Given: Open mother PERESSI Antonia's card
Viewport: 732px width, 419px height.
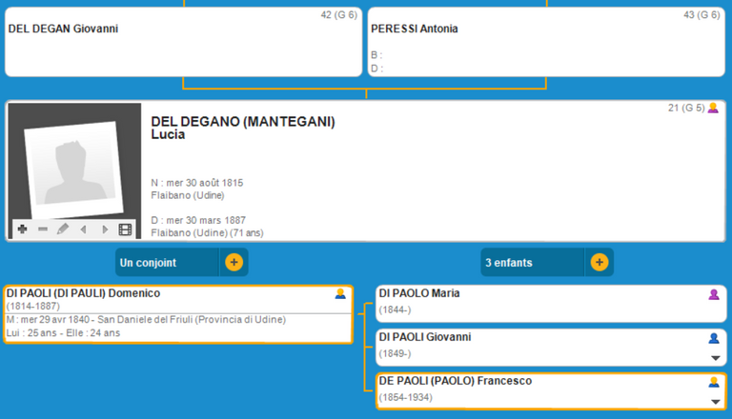Looking at the screenshot, I should (x=546, y=43).
